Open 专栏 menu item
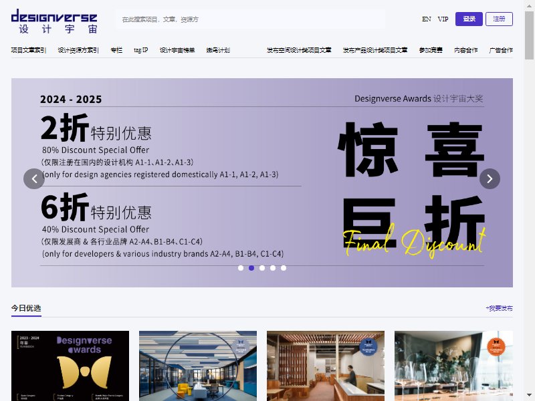Screen dimensions: 535x401 click(116, 50)
